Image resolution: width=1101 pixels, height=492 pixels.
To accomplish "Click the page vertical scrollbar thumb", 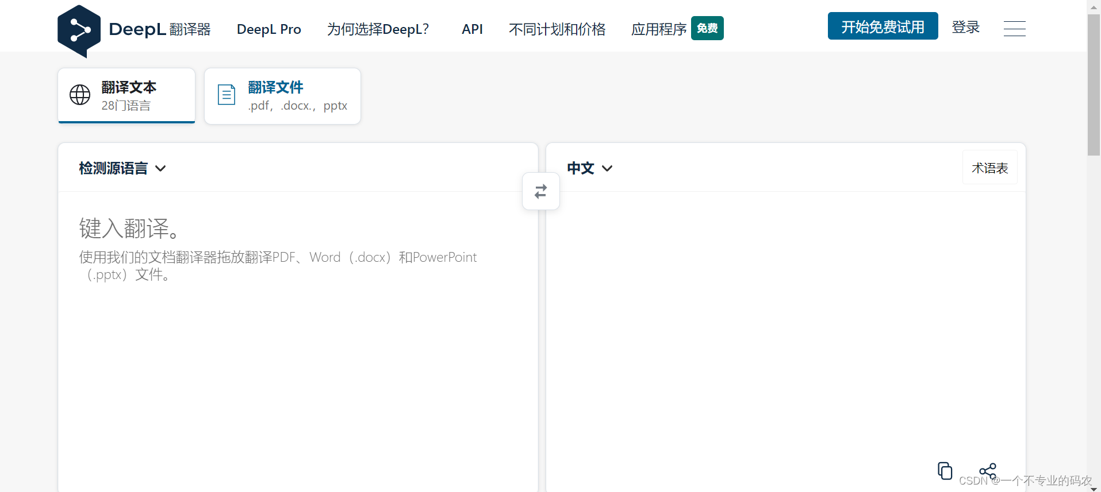I will point(1094,84).
